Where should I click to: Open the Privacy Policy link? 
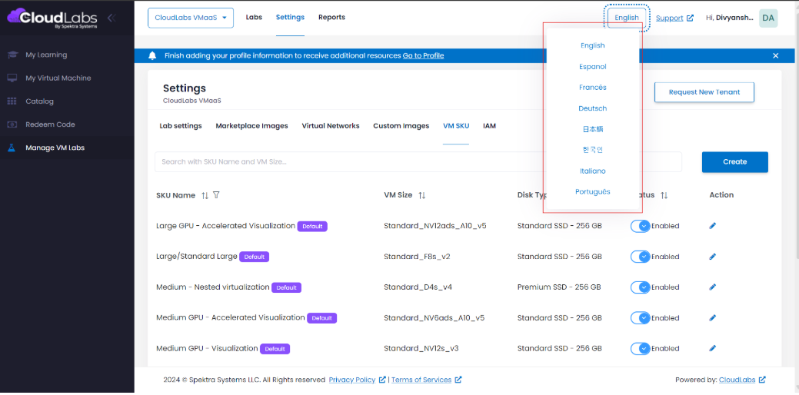352,380
